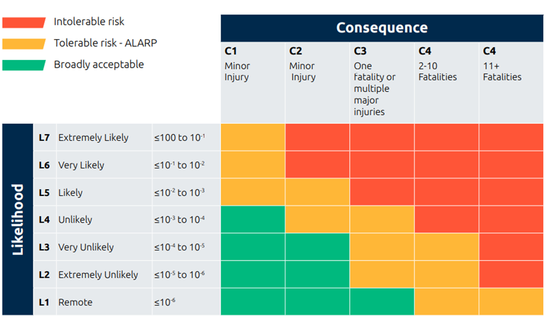Click the orange cell at L1, 11+ Fatalities
The image size is (547, 327).
coord(511,302)
